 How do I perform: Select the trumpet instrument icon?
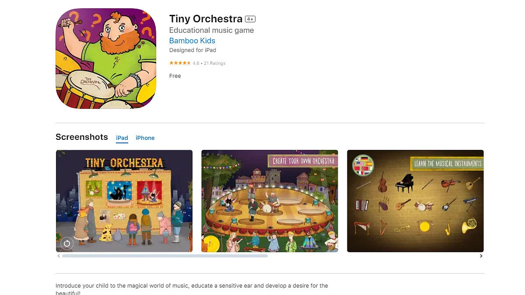tap(401, 228)
